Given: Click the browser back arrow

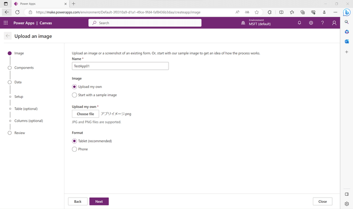Looking at the screenshot, I should (x=7, y=12).
